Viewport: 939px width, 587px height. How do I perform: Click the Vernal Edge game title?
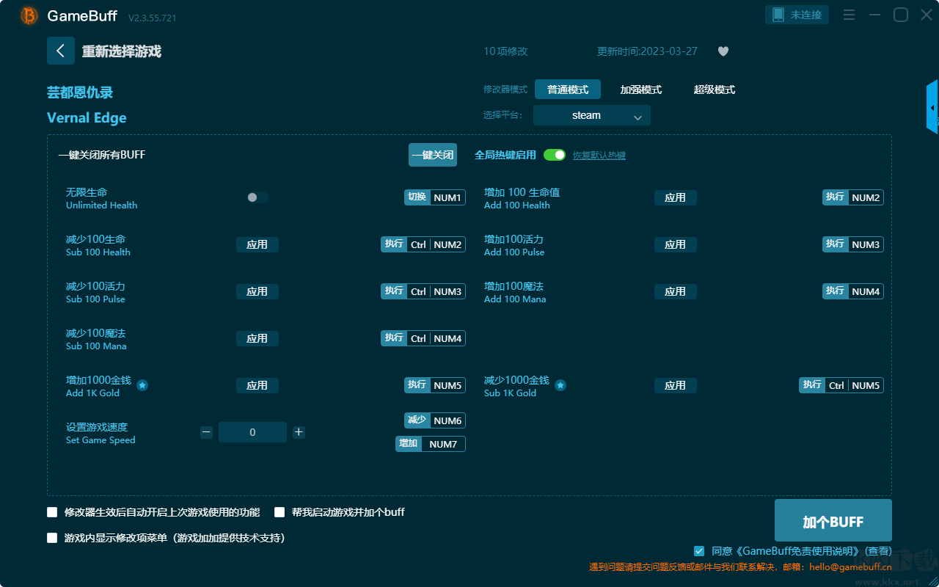pos(87,118)
